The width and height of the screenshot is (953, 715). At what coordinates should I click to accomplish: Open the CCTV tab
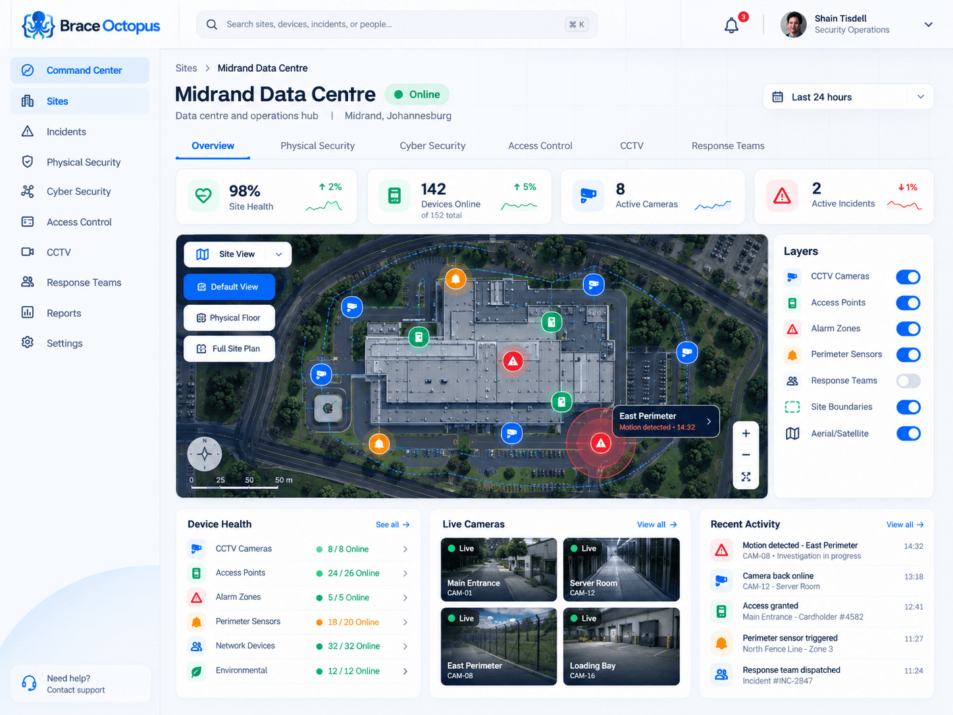[632, 146]
